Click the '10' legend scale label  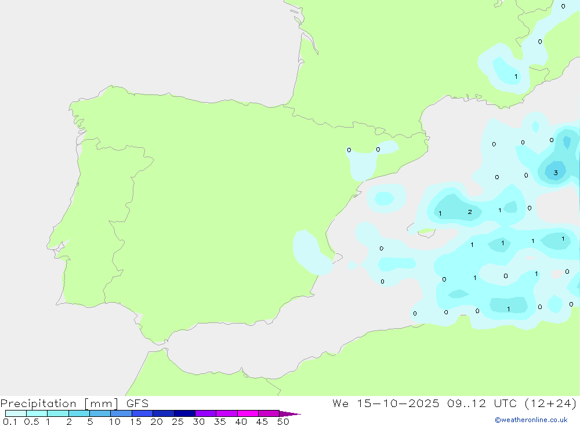tap(115, 422)
